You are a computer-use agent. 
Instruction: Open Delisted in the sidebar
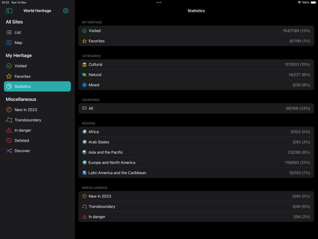[x=37, y=140]
